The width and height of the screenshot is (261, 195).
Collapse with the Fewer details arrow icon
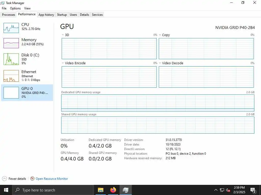click(4, 178)
